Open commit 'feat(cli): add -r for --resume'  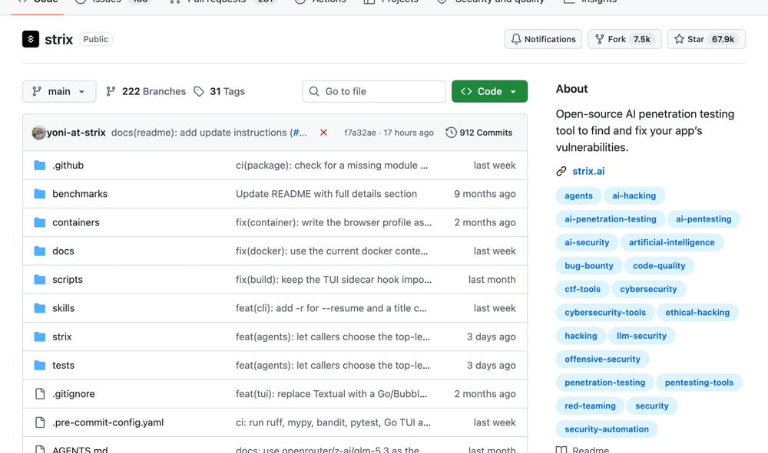pyautogui.click(x=331, y=308)
